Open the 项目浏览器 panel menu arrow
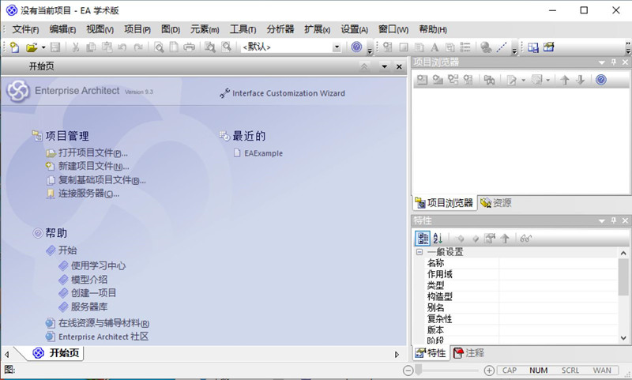Image resolution: width=632 pixels, height=380 pixels. pyautogui.click(x=602, y=62)
